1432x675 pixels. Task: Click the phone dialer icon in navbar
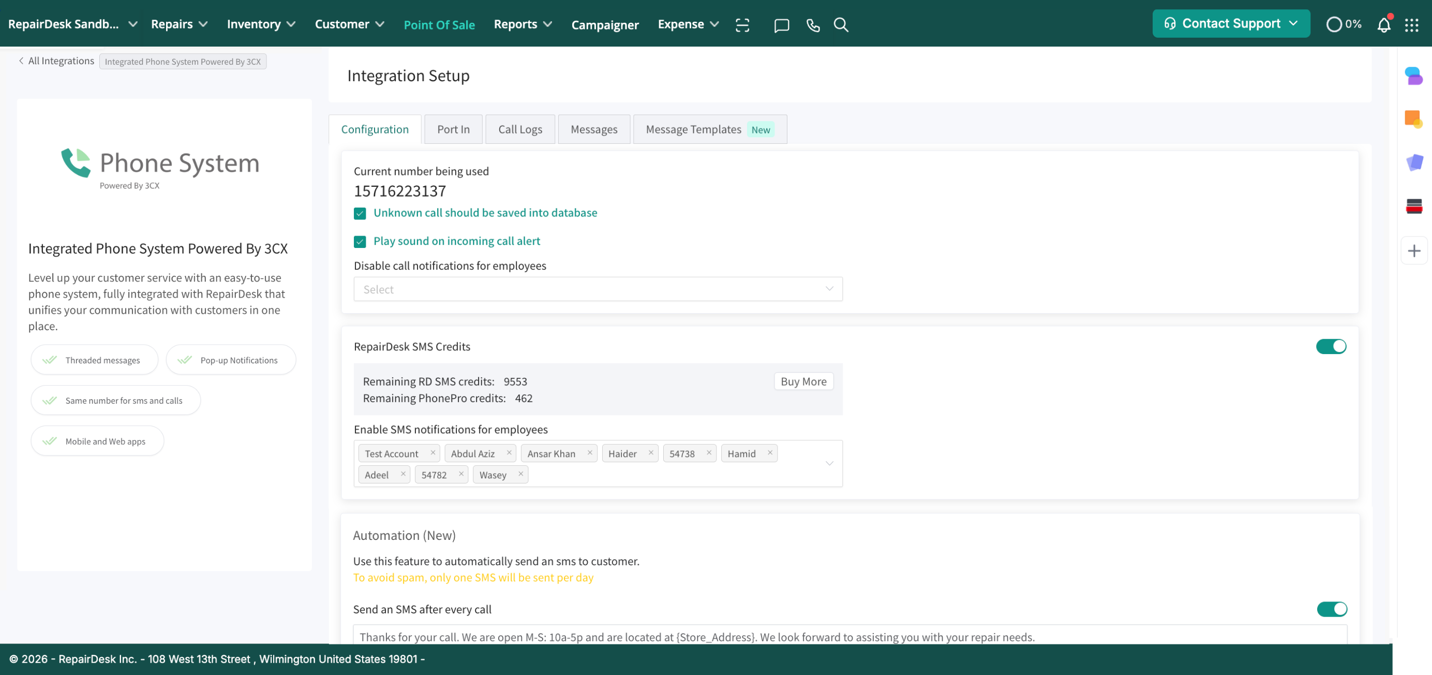[813, 25]
